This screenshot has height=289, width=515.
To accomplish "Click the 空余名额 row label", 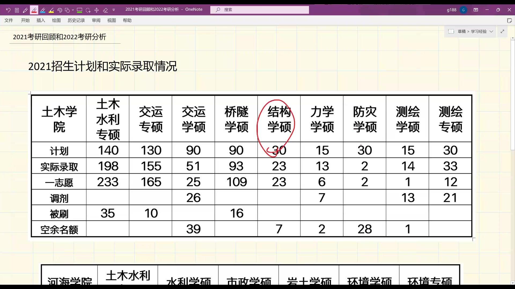I will (x=59, y=229).
